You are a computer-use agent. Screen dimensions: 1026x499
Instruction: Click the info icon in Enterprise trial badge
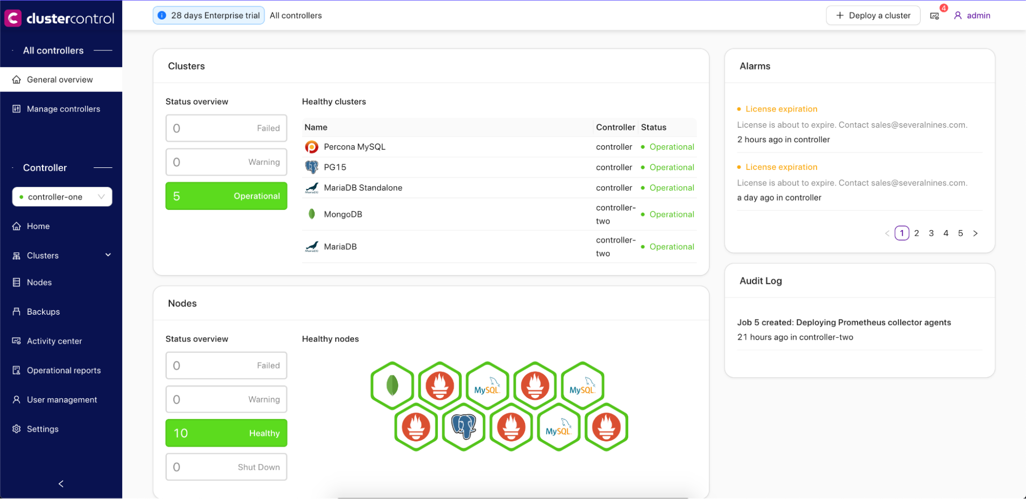point(162,15)
